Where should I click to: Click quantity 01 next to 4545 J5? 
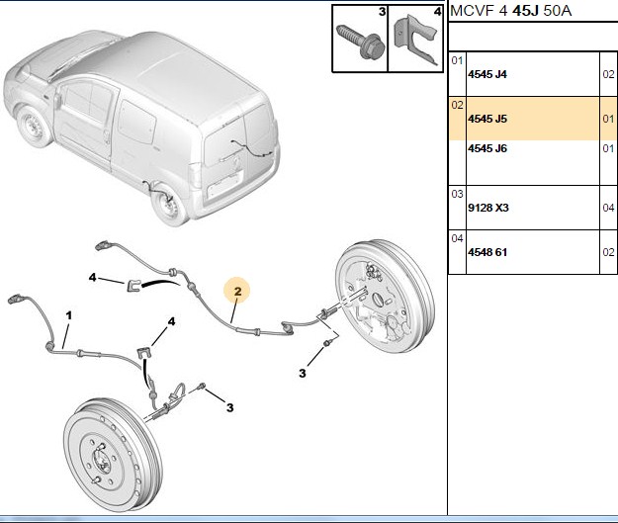(x=608, y=119)
